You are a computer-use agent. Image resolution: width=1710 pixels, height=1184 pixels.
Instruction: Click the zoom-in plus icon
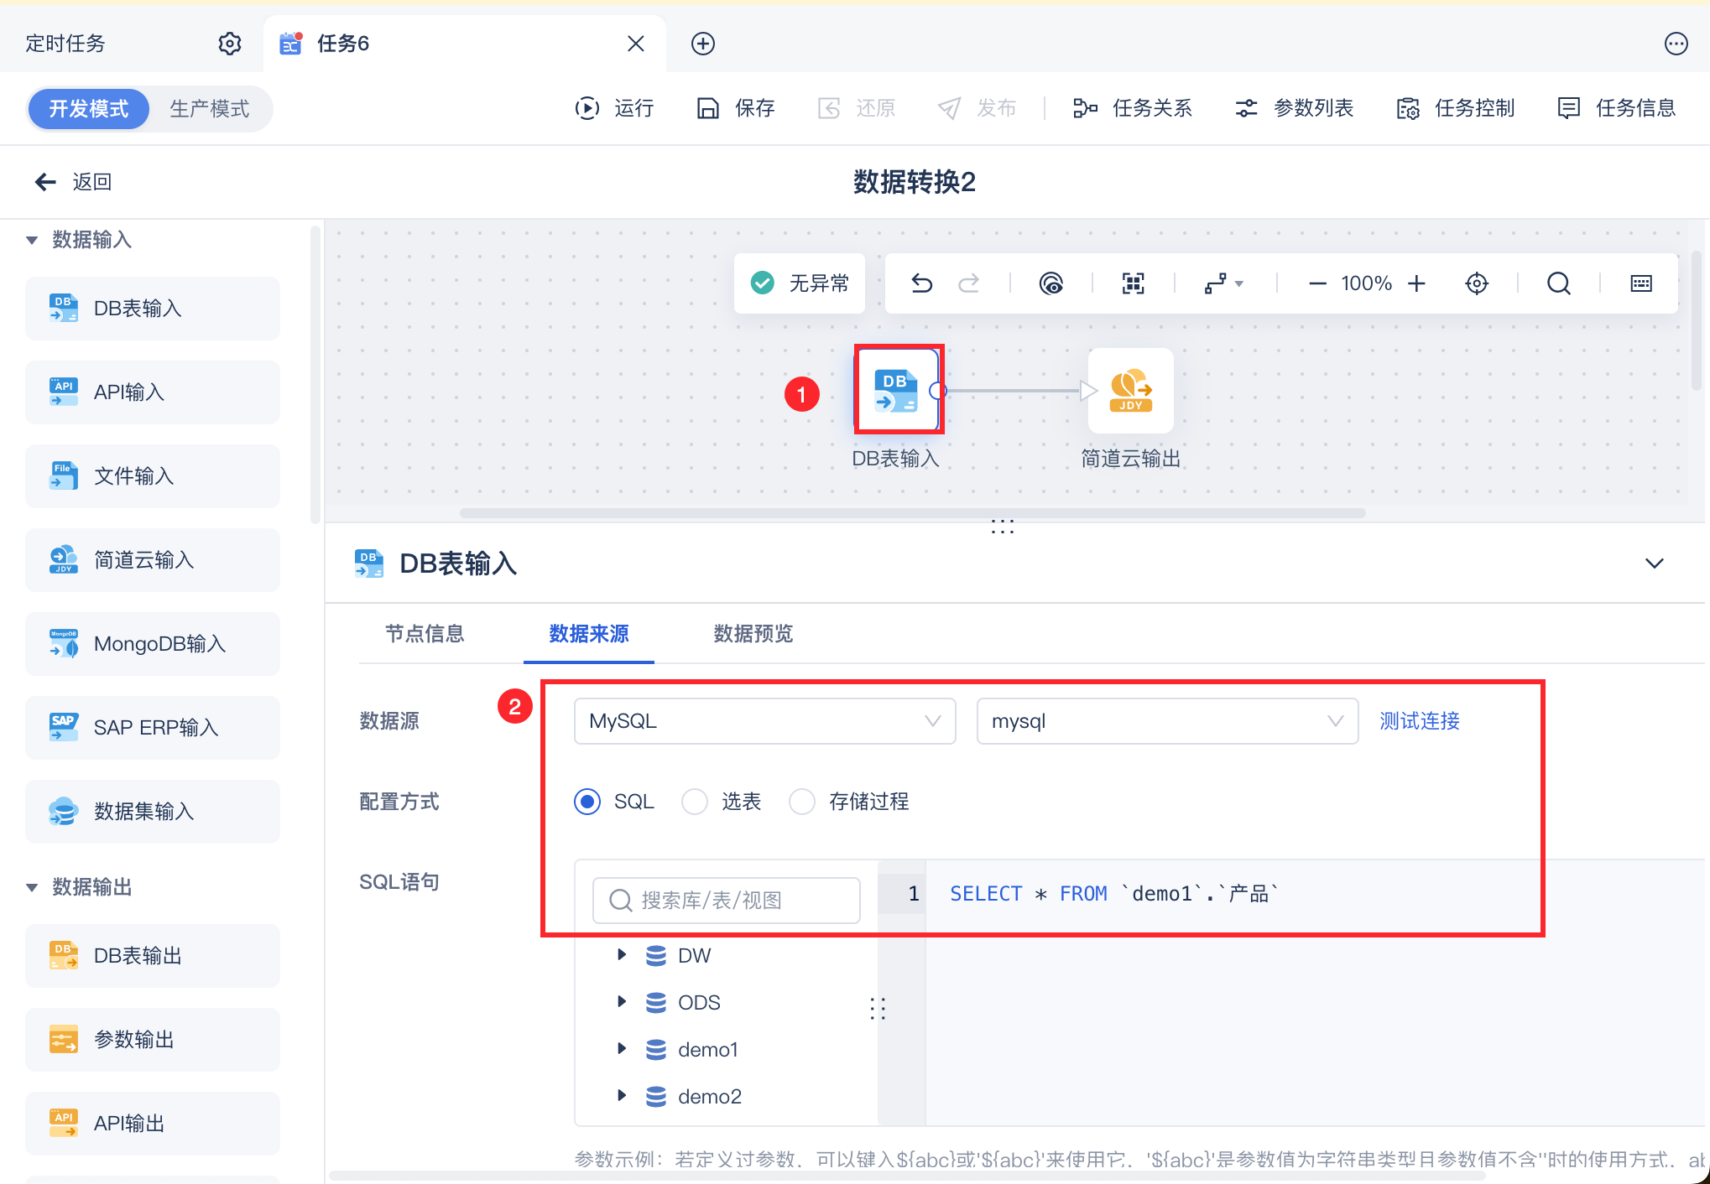click(x=1416, y=283)
